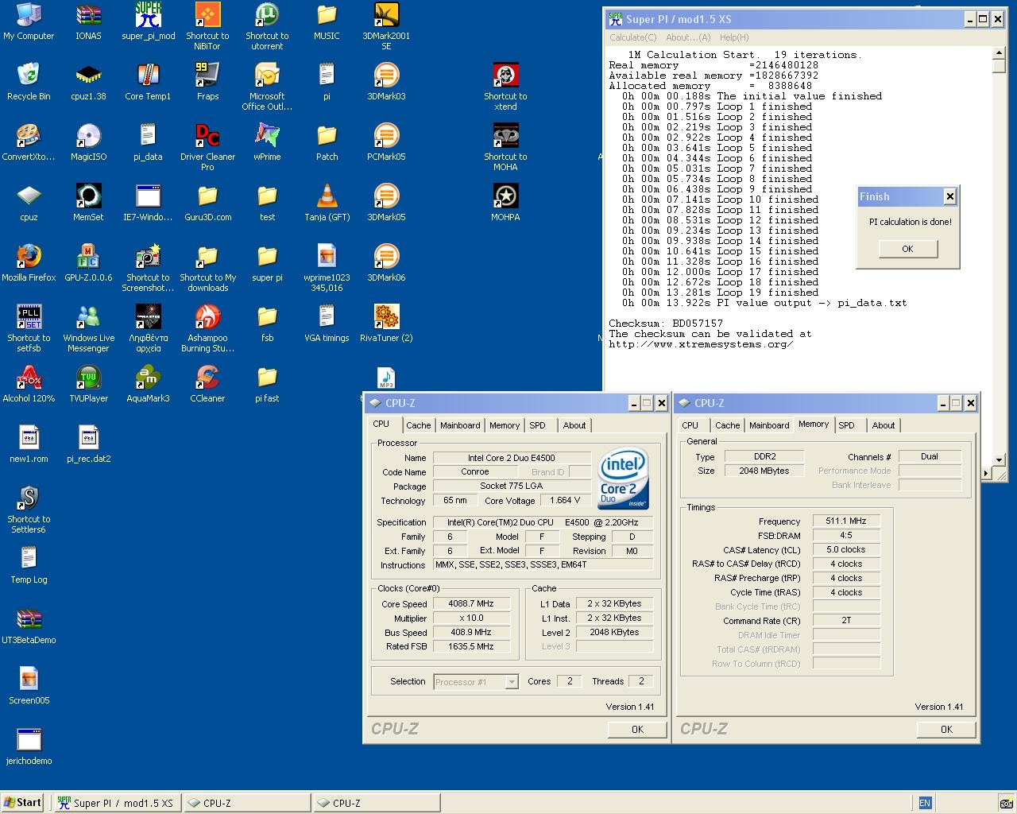Switch to CPU tab in right CPU-Z
The width and height of the screenshot is (1017, 814).
tap(690, 425)
